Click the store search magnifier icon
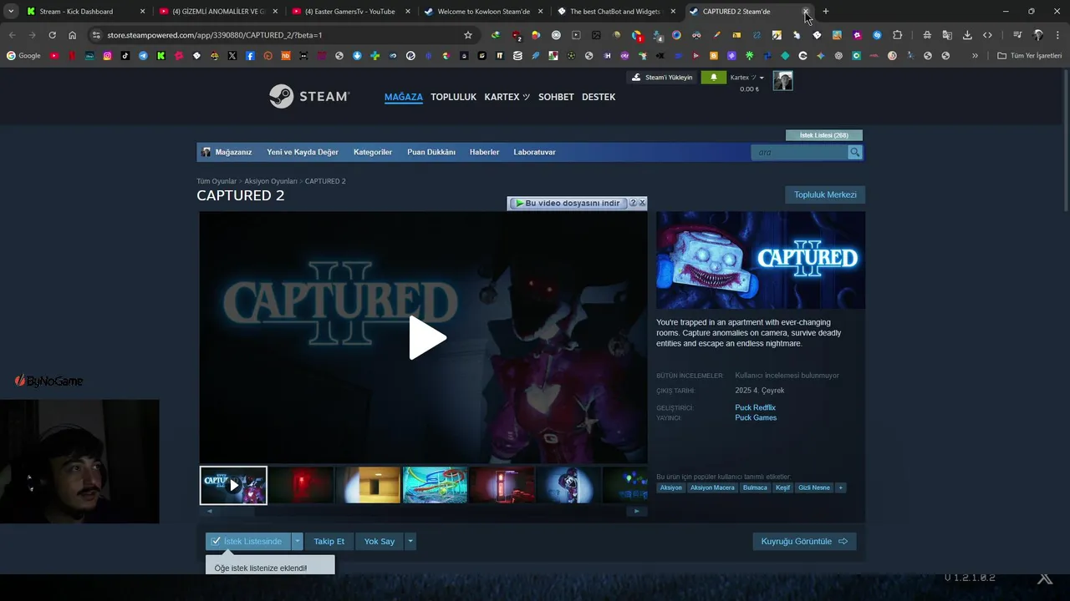This screenshot has height=601, width=1070. point(854,152)
